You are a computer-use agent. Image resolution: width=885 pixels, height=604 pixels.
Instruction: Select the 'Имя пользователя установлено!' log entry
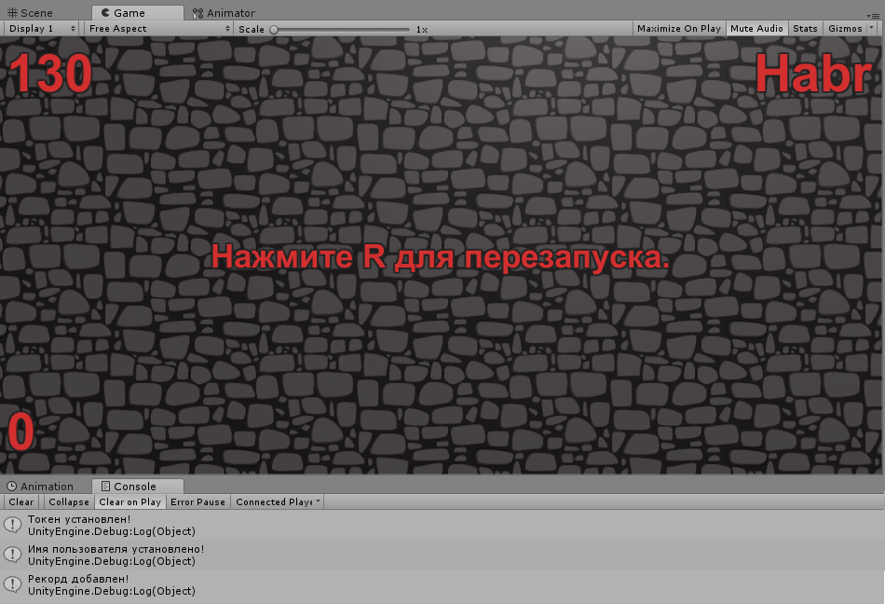click(442, 555)
